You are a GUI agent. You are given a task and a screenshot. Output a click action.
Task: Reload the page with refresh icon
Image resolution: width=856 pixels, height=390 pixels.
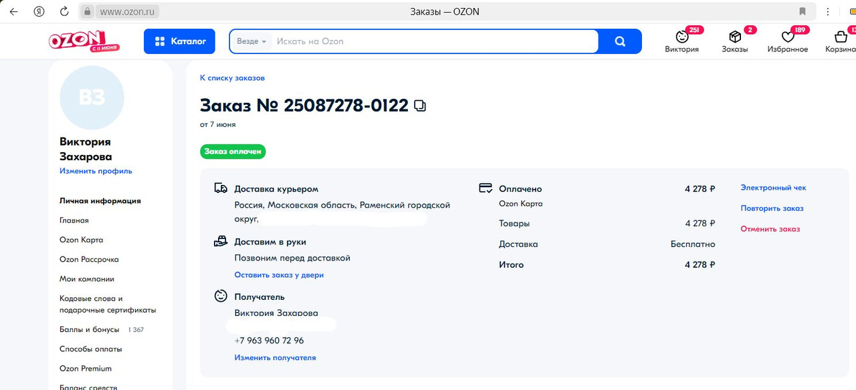click(x=64, y=11)
